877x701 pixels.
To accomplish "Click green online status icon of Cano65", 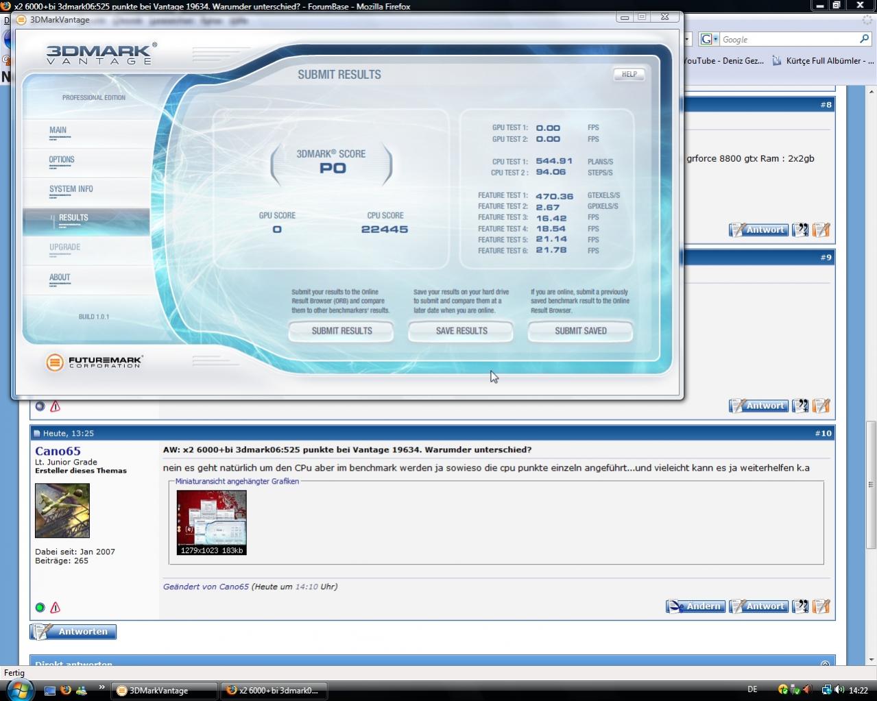I will (40, 607).
